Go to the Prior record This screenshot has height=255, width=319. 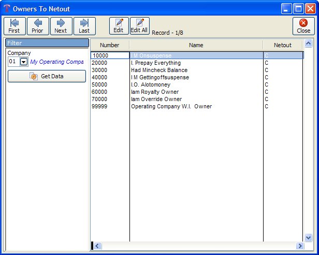pos(38,26)
